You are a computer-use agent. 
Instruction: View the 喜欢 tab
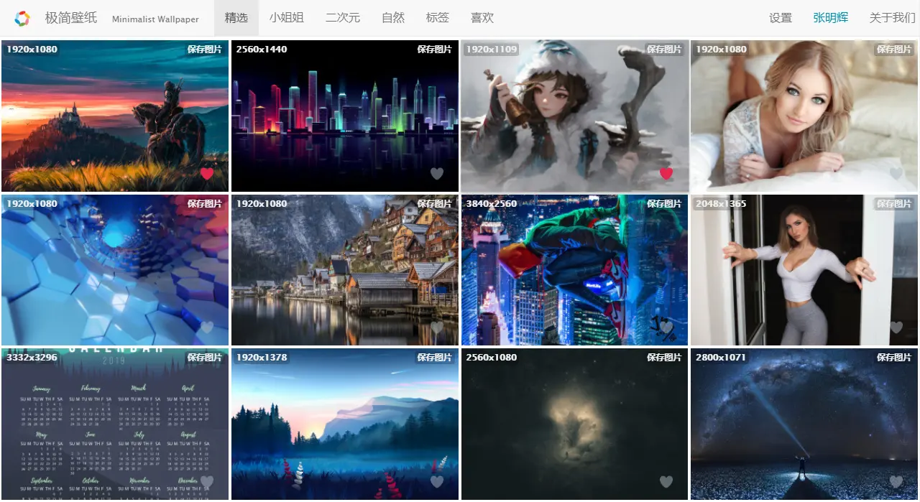[482, 18]
